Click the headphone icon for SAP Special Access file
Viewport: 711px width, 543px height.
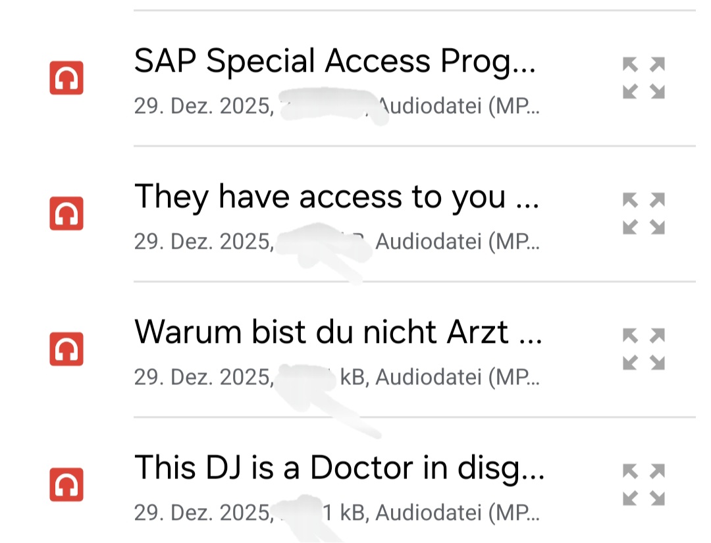coord(66,78)
